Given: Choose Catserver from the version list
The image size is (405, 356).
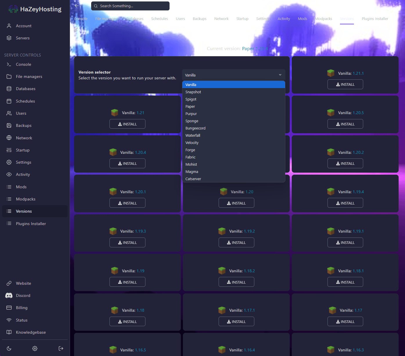Looking at the screenshot, I should click(x=233, y=179).
